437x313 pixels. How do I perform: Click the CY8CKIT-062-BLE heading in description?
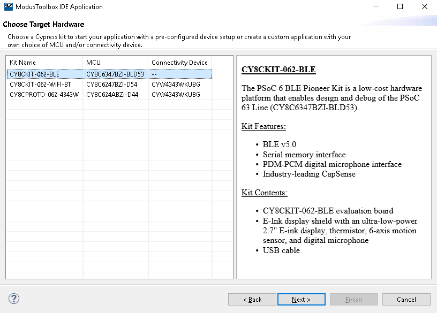[278, 70]
